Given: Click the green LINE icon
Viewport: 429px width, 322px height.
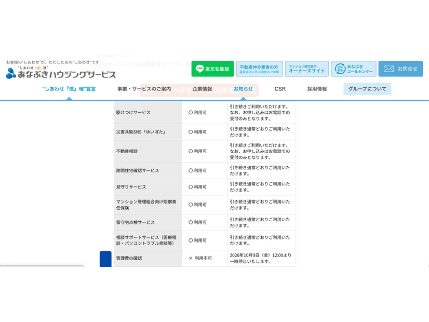Looking at the screenshot, I should tap(200, 69).
